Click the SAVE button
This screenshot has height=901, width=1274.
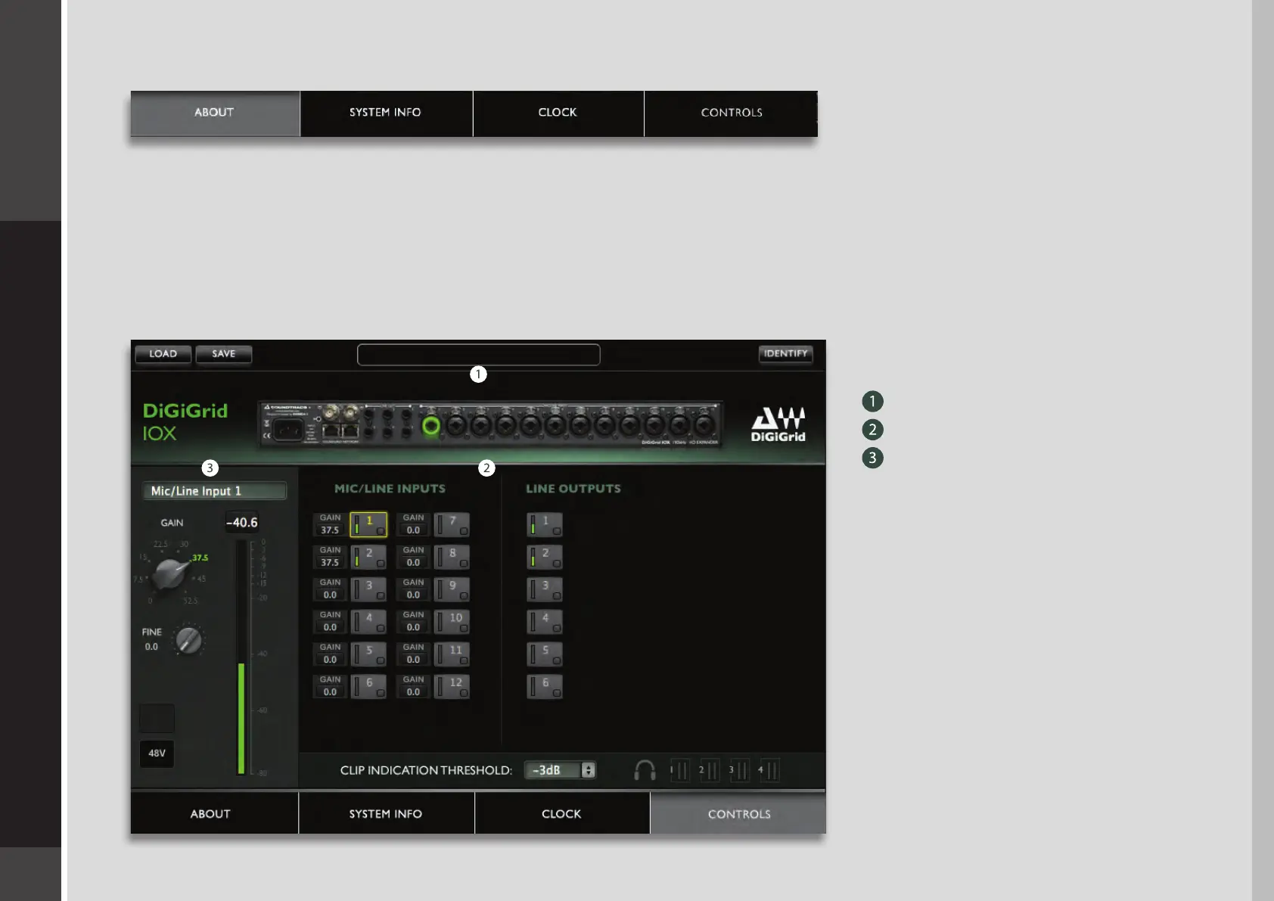[x=224, y=354]
